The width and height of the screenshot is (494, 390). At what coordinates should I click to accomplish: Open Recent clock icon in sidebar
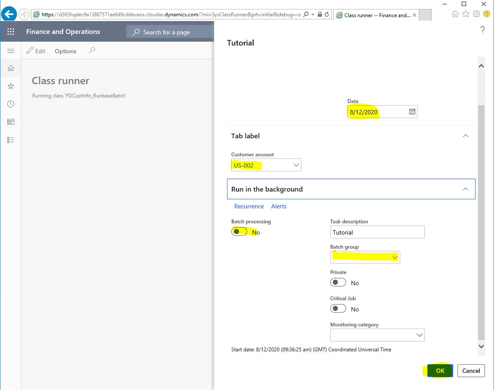11,104
